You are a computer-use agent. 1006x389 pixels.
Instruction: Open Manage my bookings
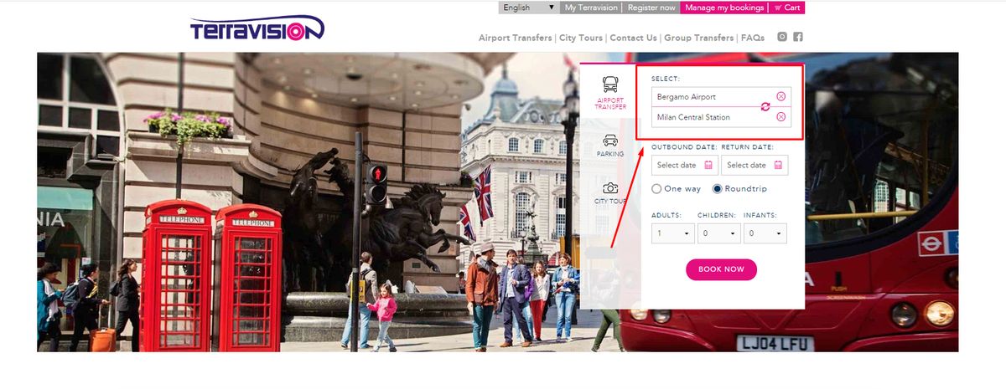[724, 8]
